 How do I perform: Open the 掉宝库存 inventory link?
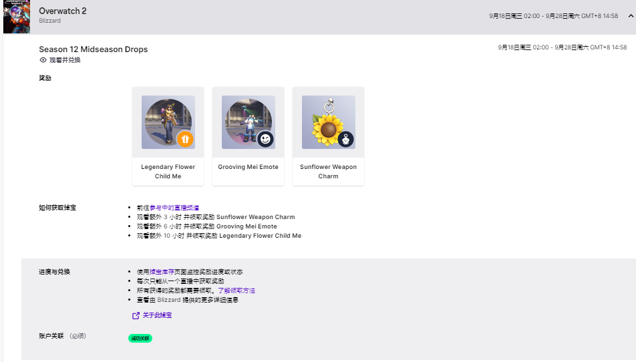click(x=162, y=272)
